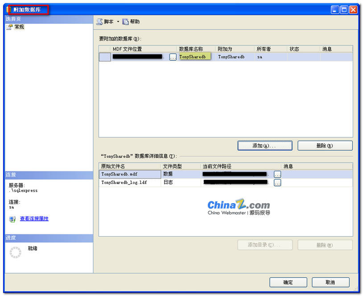Select the 常规 page in left pane
363x296 pixels.
coord(19,27)
